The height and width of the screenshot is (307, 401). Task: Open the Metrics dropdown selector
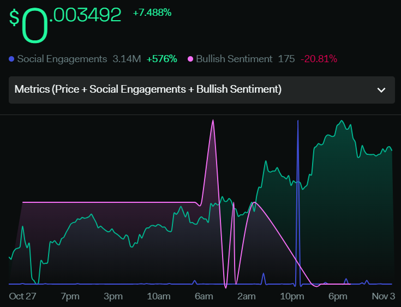click(202, 90)
